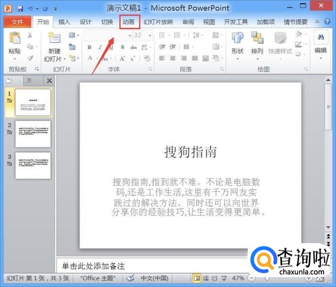
Task: Toggle text shadow S button
Action: pos(122,47)
